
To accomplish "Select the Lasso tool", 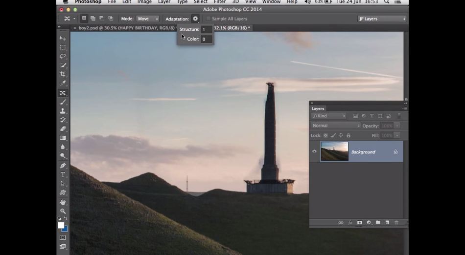I will click(x=63, y=56).
